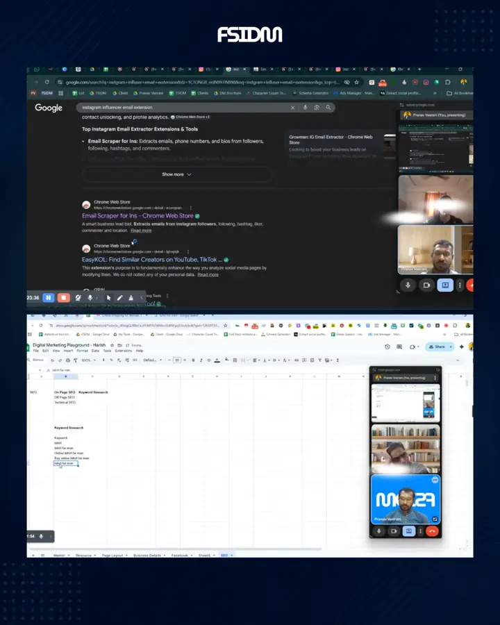
Task: Click Share button in Google Sheets
Action: [437, 347]
